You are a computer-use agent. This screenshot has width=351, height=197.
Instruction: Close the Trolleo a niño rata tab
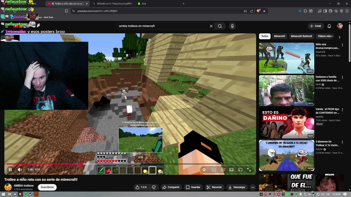point(87,4)
